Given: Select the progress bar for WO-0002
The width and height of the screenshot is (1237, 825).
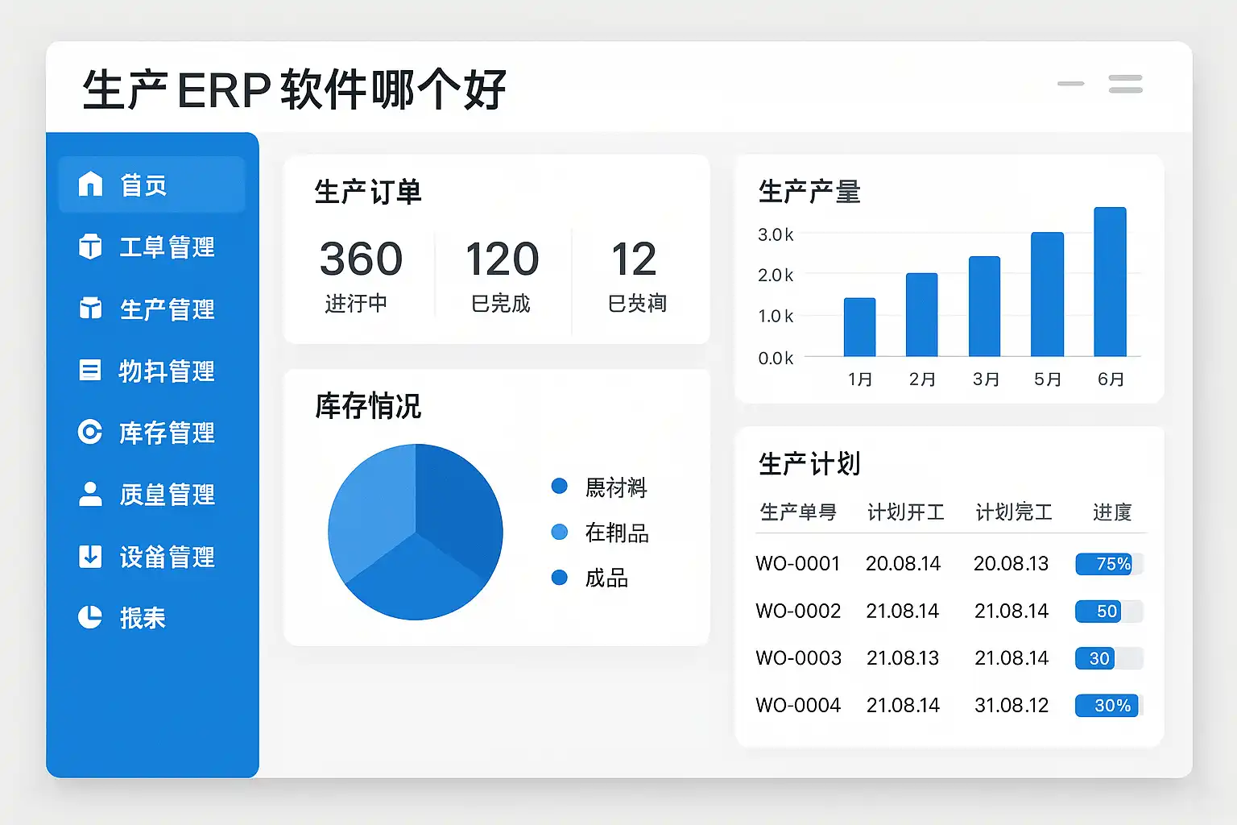Looking at the screenshot, I should tap(1109, 611).
